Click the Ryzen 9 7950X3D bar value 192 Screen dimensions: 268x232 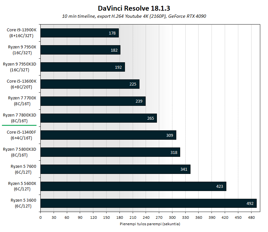click(x=118, y=67)
